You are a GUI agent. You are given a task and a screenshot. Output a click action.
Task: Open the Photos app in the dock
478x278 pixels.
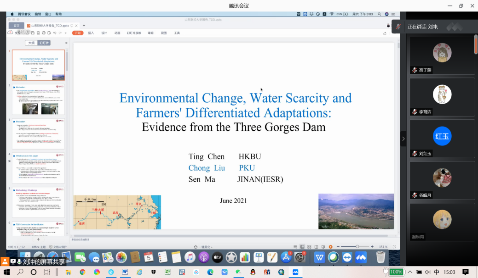click(121, 257)
